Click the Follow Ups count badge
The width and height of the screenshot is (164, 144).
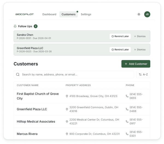point(36,26)
